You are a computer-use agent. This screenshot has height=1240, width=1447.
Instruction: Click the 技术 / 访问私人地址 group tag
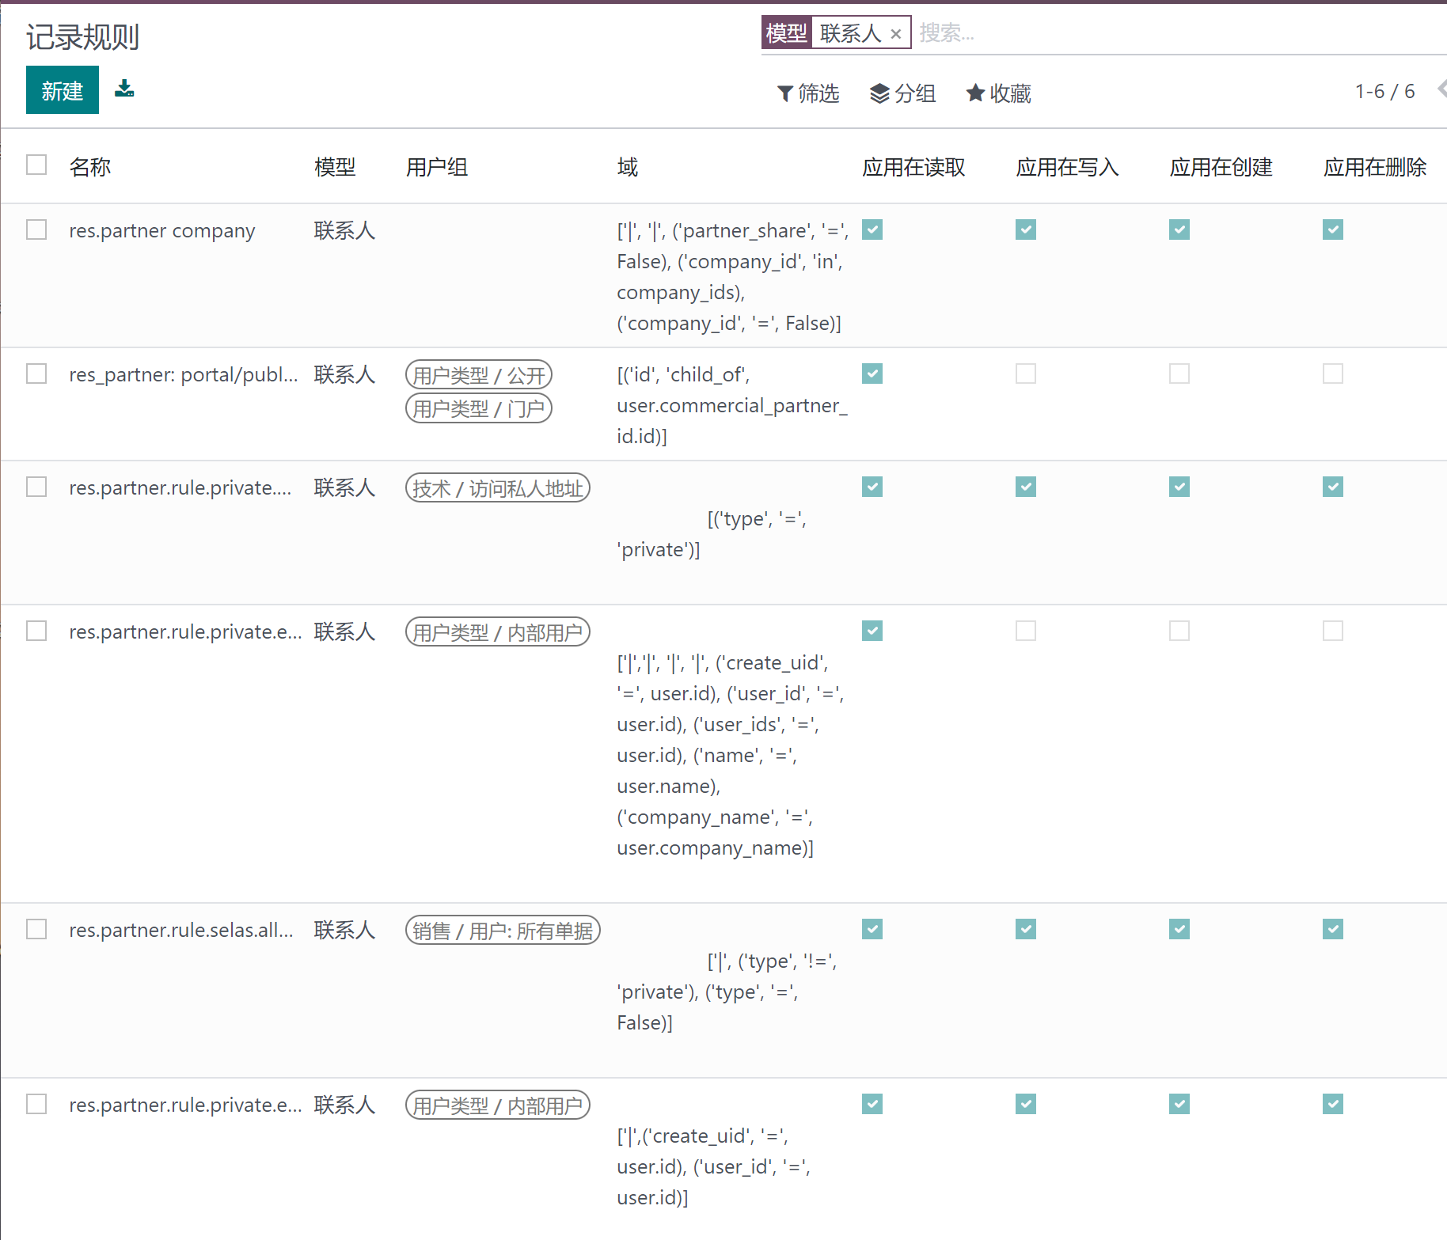[497, 487]
